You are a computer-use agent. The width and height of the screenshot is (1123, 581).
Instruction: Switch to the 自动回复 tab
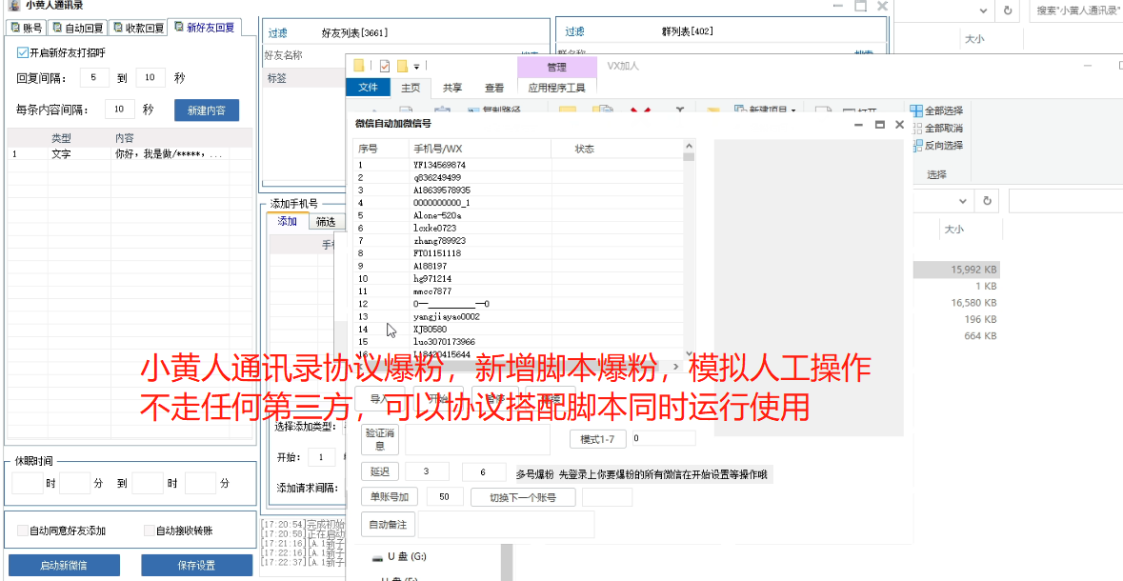(x=78, y=28)
